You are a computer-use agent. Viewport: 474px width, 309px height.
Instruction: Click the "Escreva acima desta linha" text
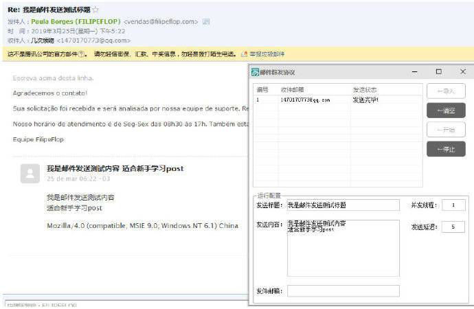click(53, 78)
